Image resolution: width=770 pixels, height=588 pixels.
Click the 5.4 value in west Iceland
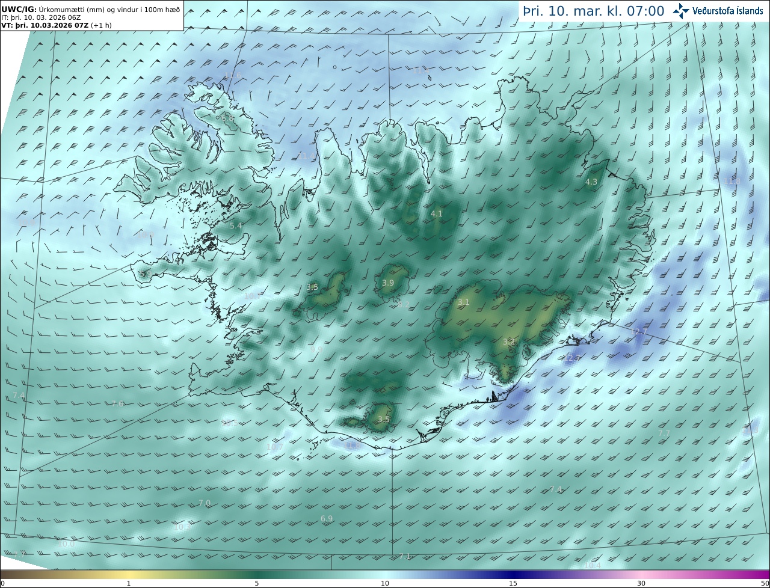tap(236, 225)
